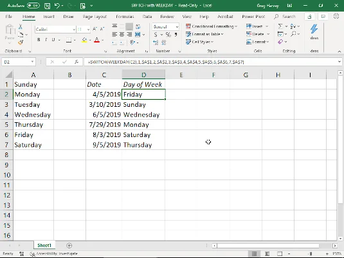Screen dimensions: 344x258
Task: Click the Merge & Center icon
Action: coord(138,35)
